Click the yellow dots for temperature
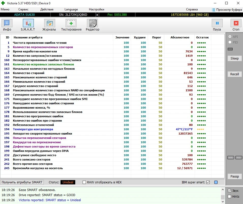Image resolution: width=243 pixels, height=204 pixels. [201, 129]
